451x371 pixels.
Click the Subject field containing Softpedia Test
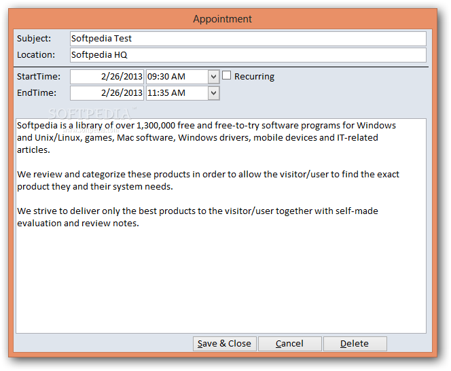pos(248,39)
